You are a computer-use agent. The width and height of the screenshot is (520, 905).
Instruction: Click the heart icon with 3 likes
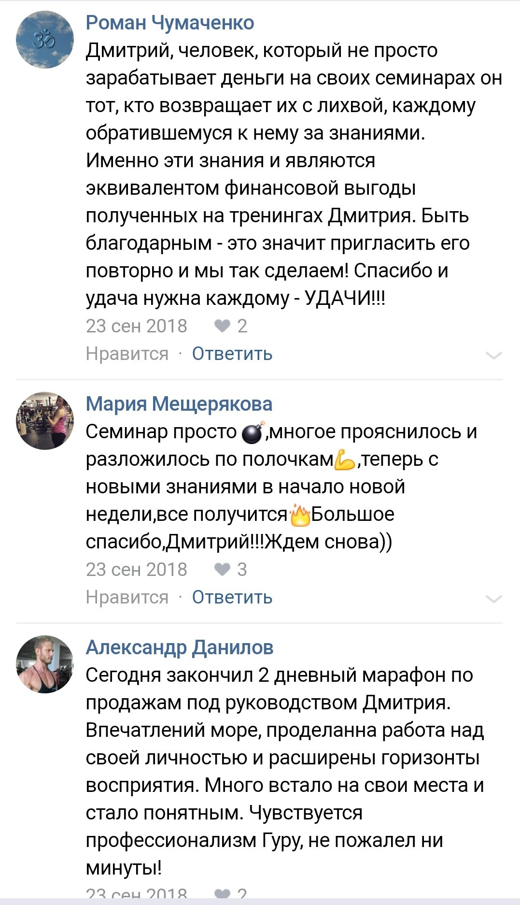[222, 570]
